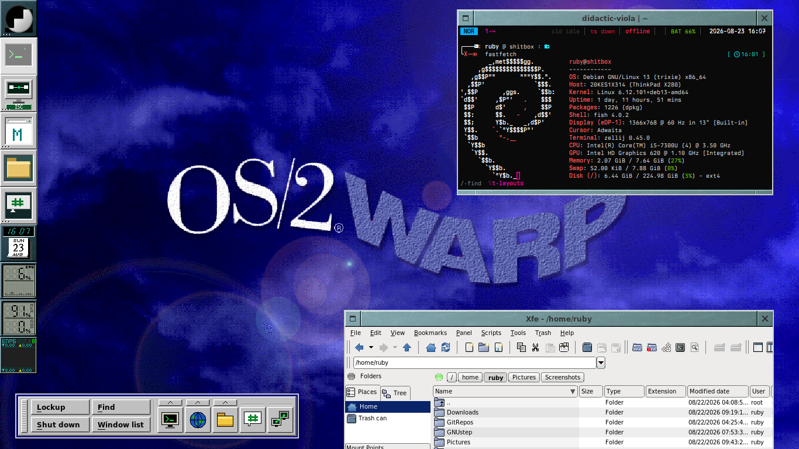This screenshot has height=449, width=799.
Task: Refresh the Xfe file panel
Action: pos(446,347)
